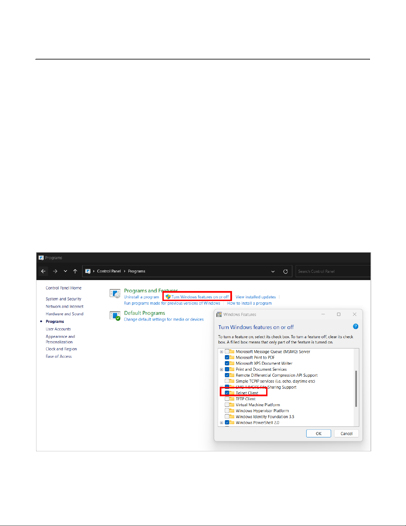This screenshot has height=526, width=406.
Task: Check the TFTP Client checkbox
Action: [227, 399]
